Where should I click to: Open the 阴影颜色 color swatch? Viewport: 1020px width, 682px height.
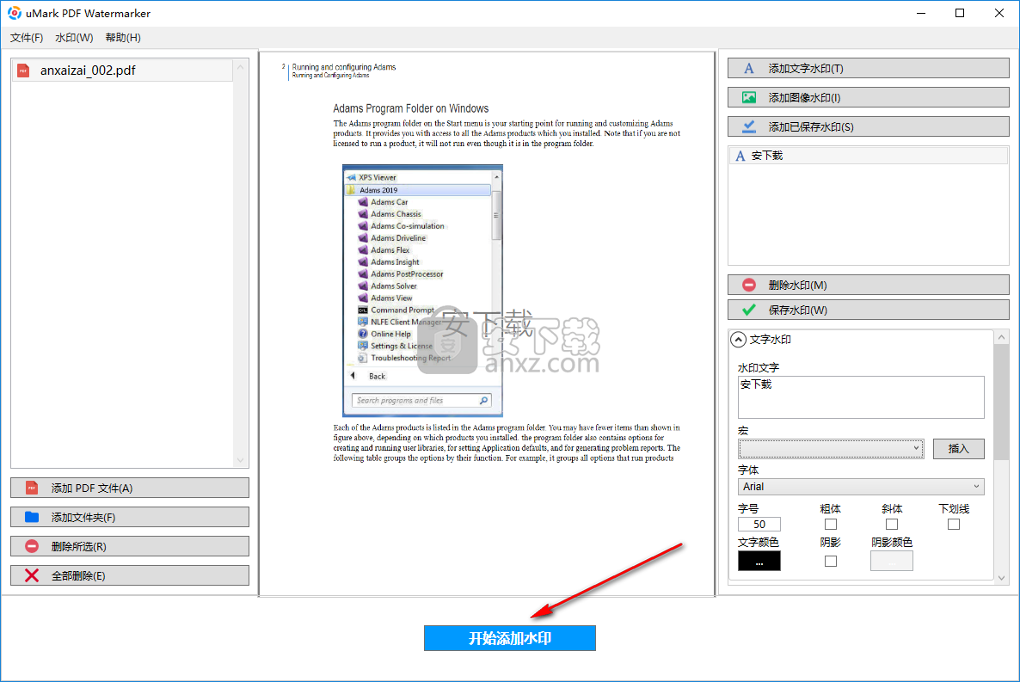click(891, 561)
